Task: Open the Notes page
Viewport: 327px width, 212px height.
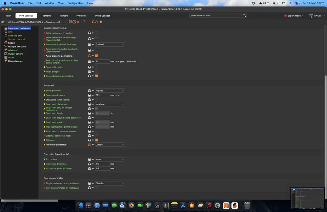Action: tap(11, 57)
